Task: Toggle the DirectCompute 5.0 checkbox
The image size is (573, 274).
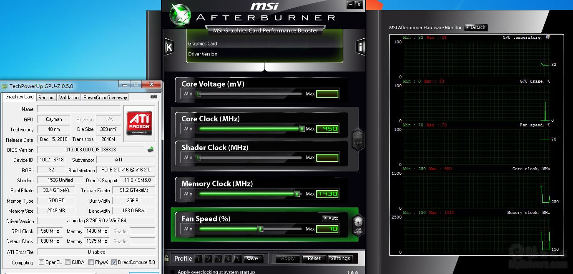Action: tap(114, 262)
